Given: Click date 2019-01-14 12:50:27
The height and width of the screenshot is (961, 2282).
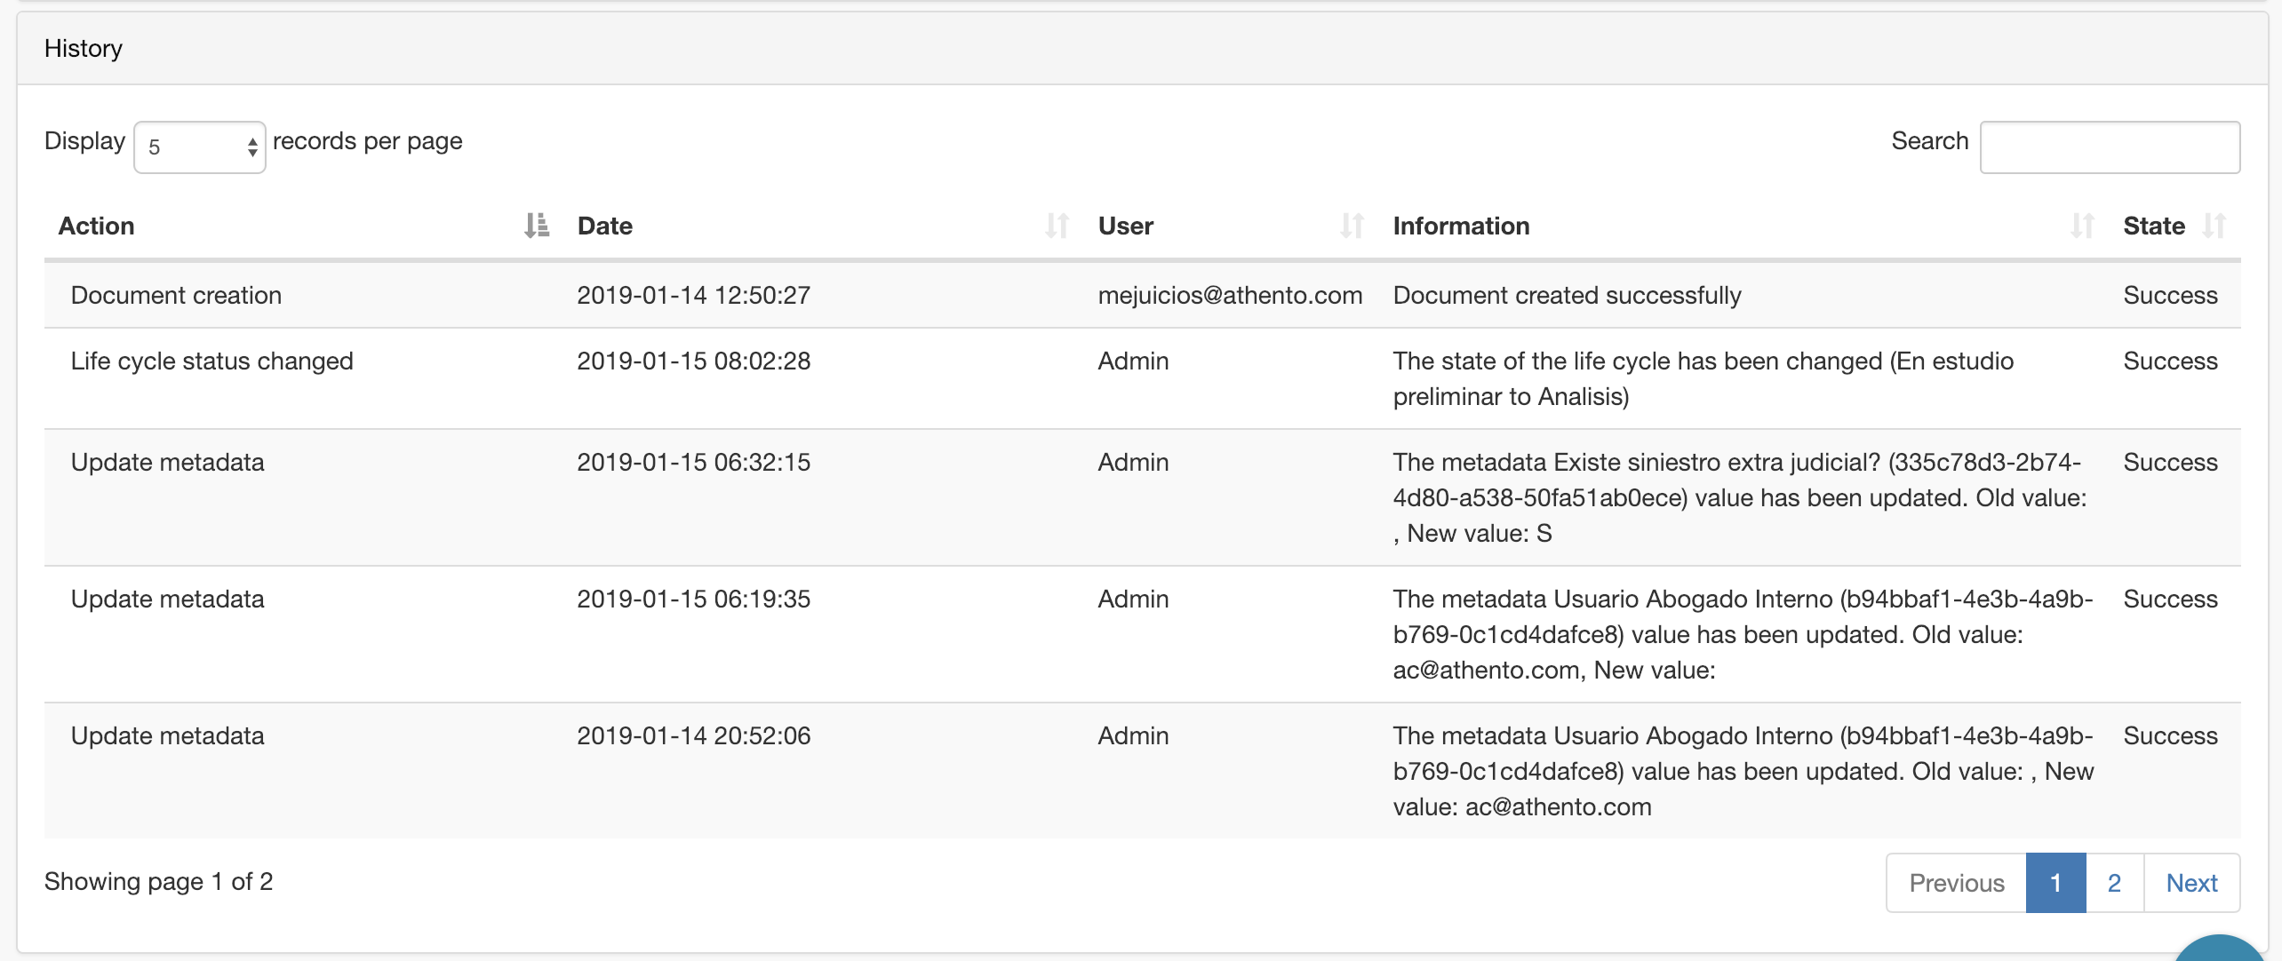Looking at the screenshot, I should (693, 295).
